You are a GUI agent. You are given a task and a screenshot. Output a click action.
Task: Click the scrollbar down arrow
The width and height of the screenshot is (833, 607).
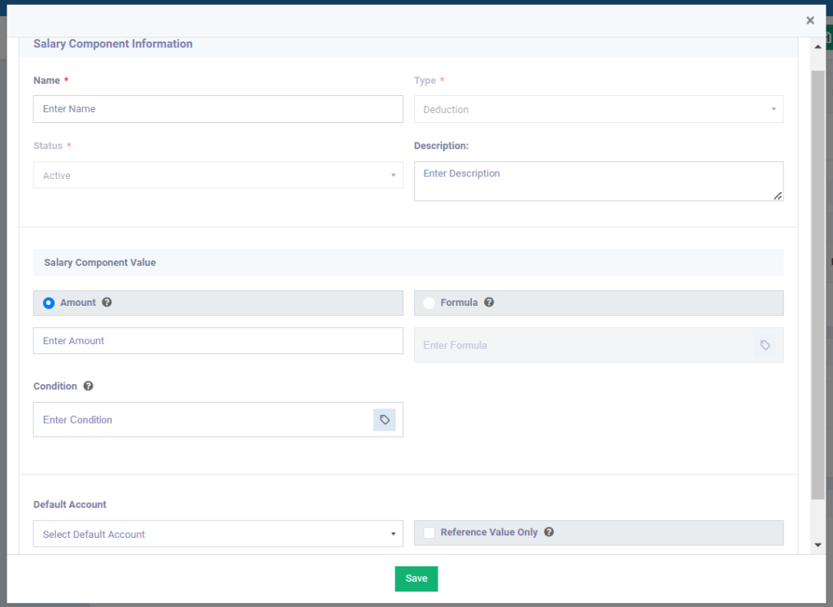(x=818, y=544)
